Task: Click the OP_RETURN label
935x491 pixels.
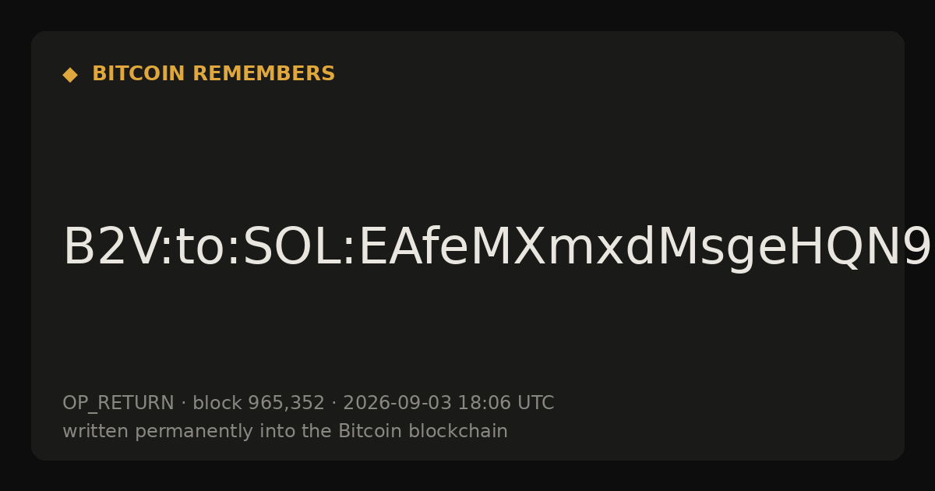Action: point(118,403)
